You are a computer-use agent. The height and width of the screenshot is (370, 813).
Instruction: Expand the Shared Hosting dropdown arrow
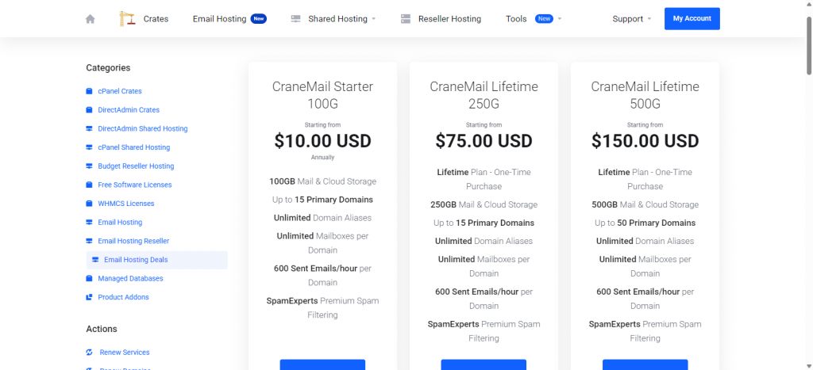[x=374, y=19]
